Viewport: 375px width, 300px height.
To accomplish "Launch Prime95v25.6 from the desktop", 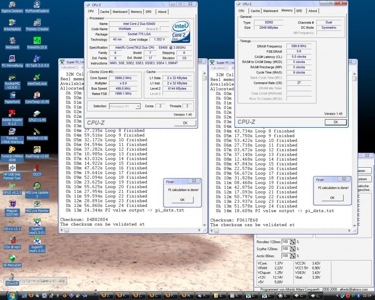I will (37, 43).
